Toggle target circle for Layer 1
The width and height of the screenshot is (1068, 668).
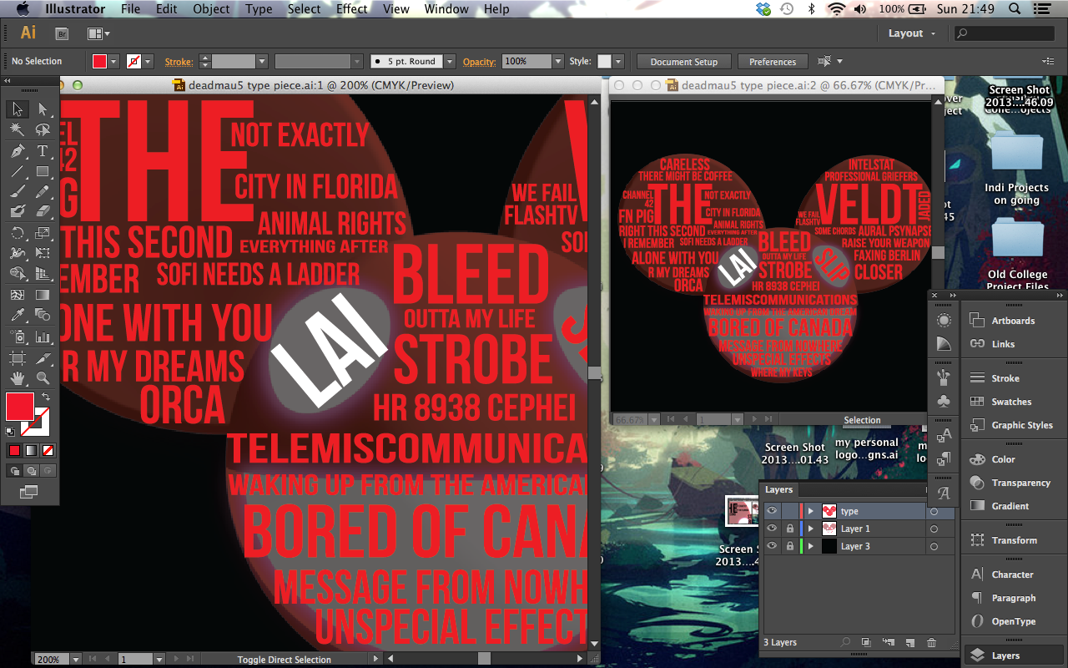click(x=934, y=529)
